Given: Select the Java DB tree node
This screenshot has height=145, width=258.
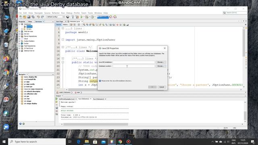Looking at the screenshot, I should [x=29, y=27].
